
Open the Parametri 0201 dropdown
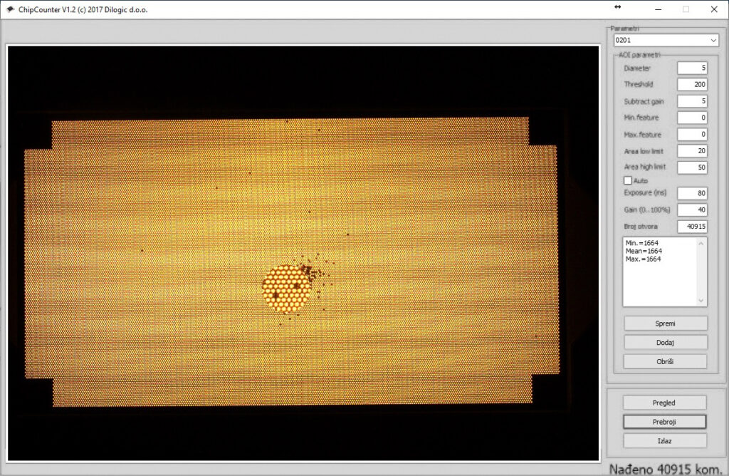666,41
